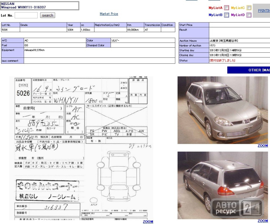This screenshot has width=270, height=224.
Task: Select the Auction House value JU東京
Action: click(224, 41)
